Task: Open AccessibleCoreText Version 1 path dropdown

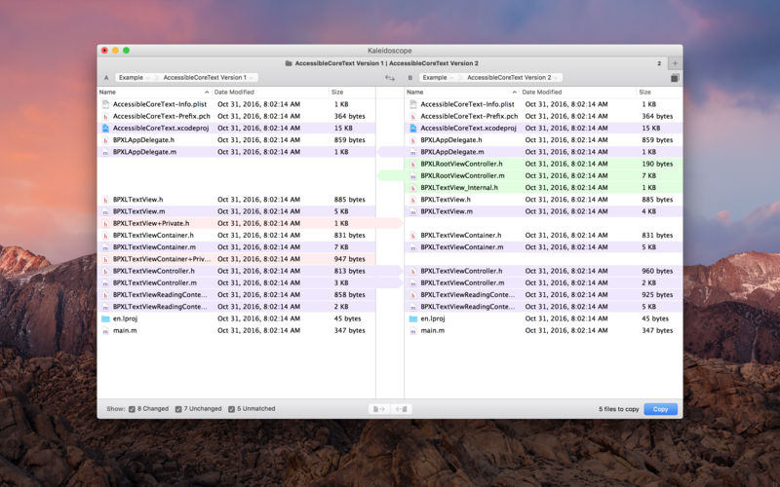Action: 209,78
